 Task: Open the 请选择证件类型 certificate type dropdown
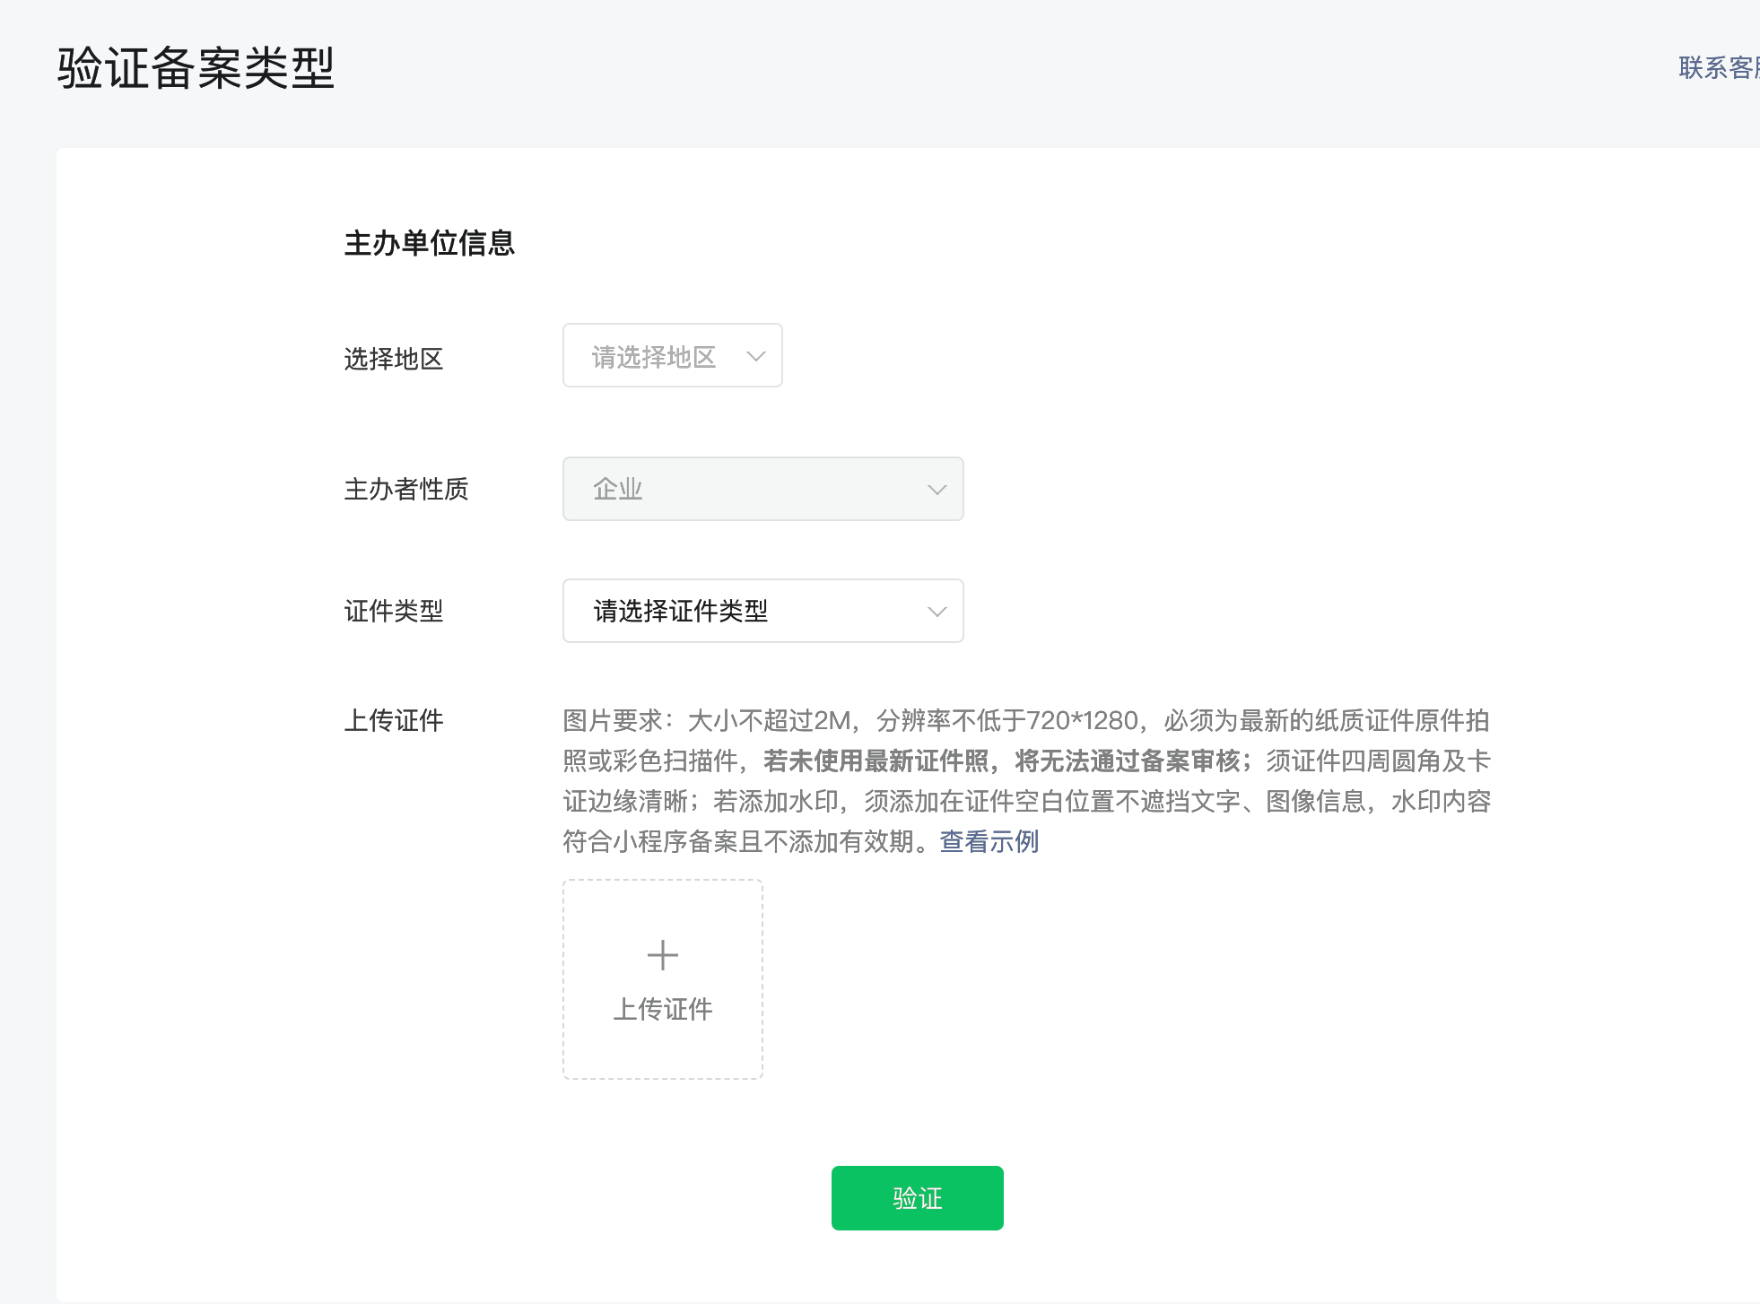[x=762, y=611]
